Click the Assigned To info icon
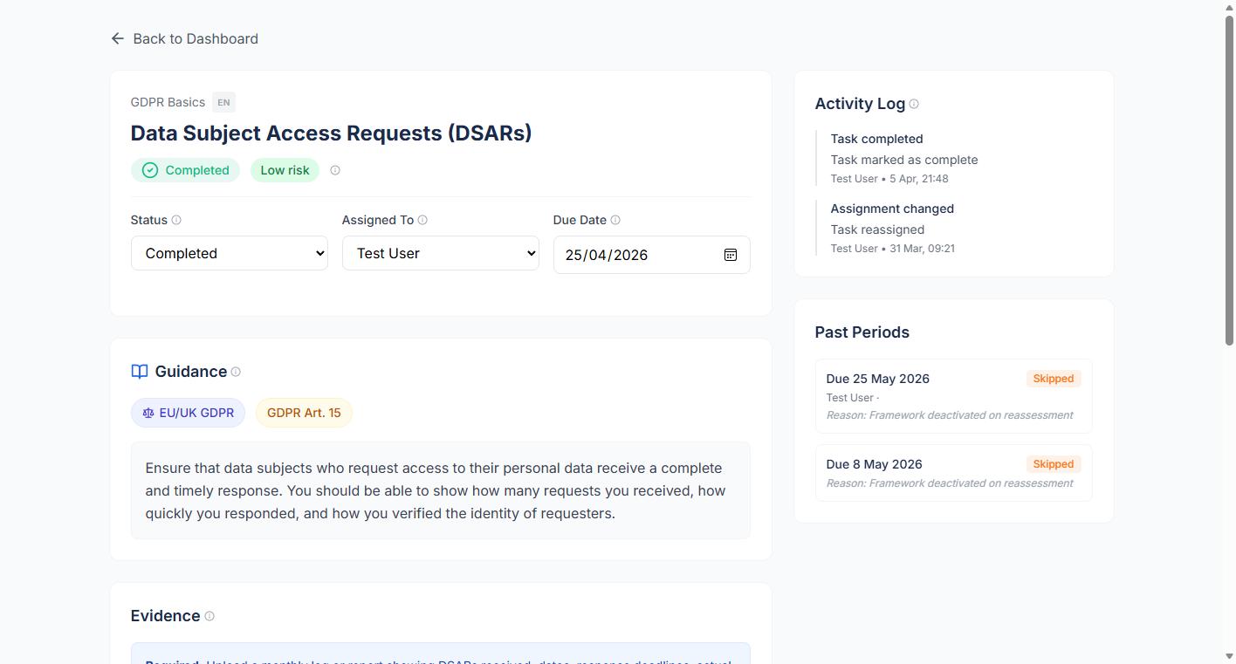Viewport: 1236px width, 664px height. [422, 220]
